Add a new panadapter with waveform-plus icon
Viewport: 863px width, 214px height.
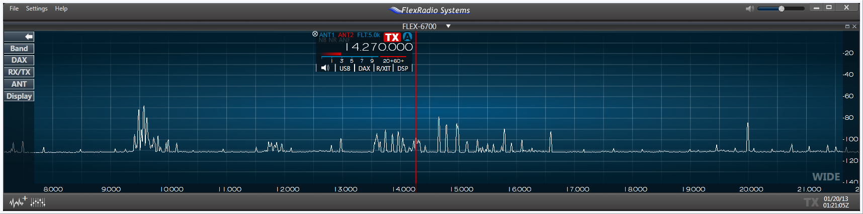coord(18,202)
